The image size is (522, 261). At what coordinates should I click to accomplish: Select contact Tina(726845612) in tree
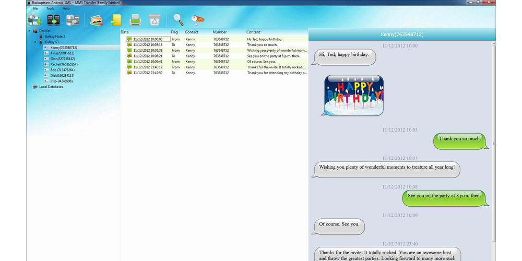[x=62, y=53]
